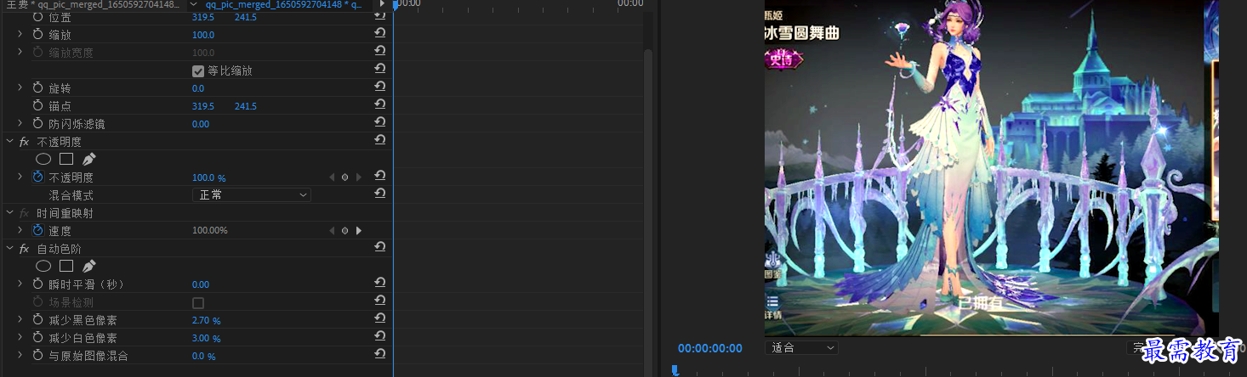Select pen mask tool under 不透明度
1247x377 pixels.
[88, 159]
